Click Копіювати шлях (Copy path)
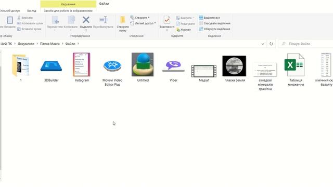Image resolution: width=333 pixels, height=187 pixels. (x=30, y=23)
